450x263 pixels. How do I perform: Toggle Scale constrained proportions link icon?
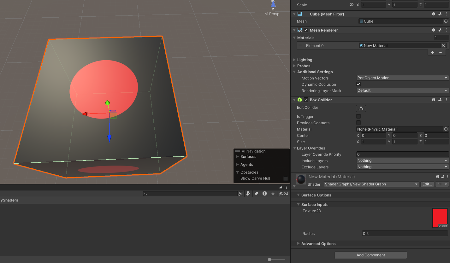tap(351, 5)
